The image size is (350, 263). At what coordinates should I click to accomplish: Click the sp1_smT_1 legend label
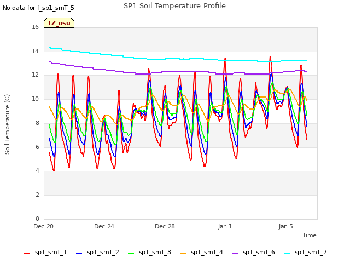tap(51, 252)
